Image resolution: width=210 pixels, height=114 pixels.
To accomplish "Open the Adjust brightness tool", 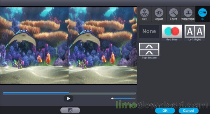I will 159,14.
